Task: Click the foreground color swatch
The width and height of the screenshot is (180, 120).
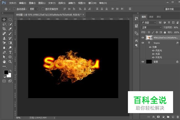Action: tap(6, 72)
